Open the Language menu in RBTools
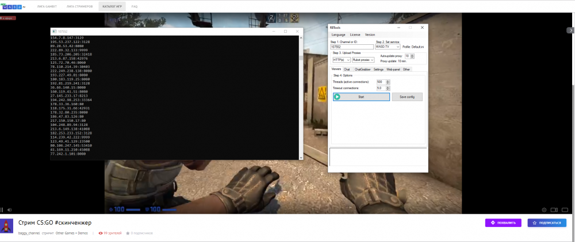Screen dimensions: 575x242 click(338, 34)
